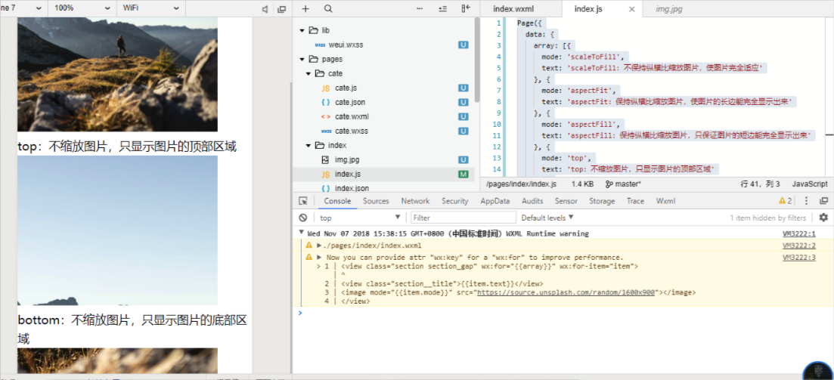Click the 行 41, 列 3 cursor position indicator
This screenshot has height=380, width=834.
[x=760, y=184]
